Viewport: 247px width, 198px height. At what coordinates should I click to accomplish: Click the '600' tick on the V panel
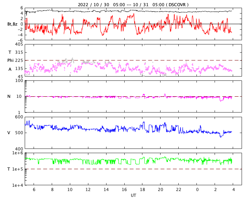19,117
